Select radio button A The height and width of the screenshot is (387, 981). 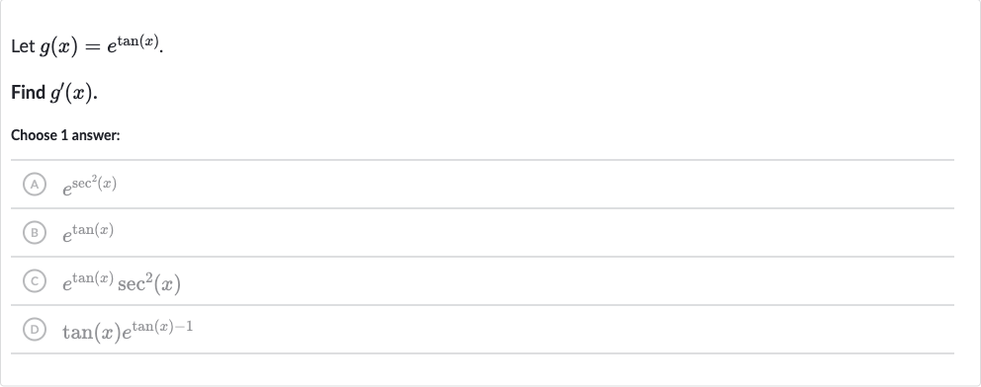(35, 185)
